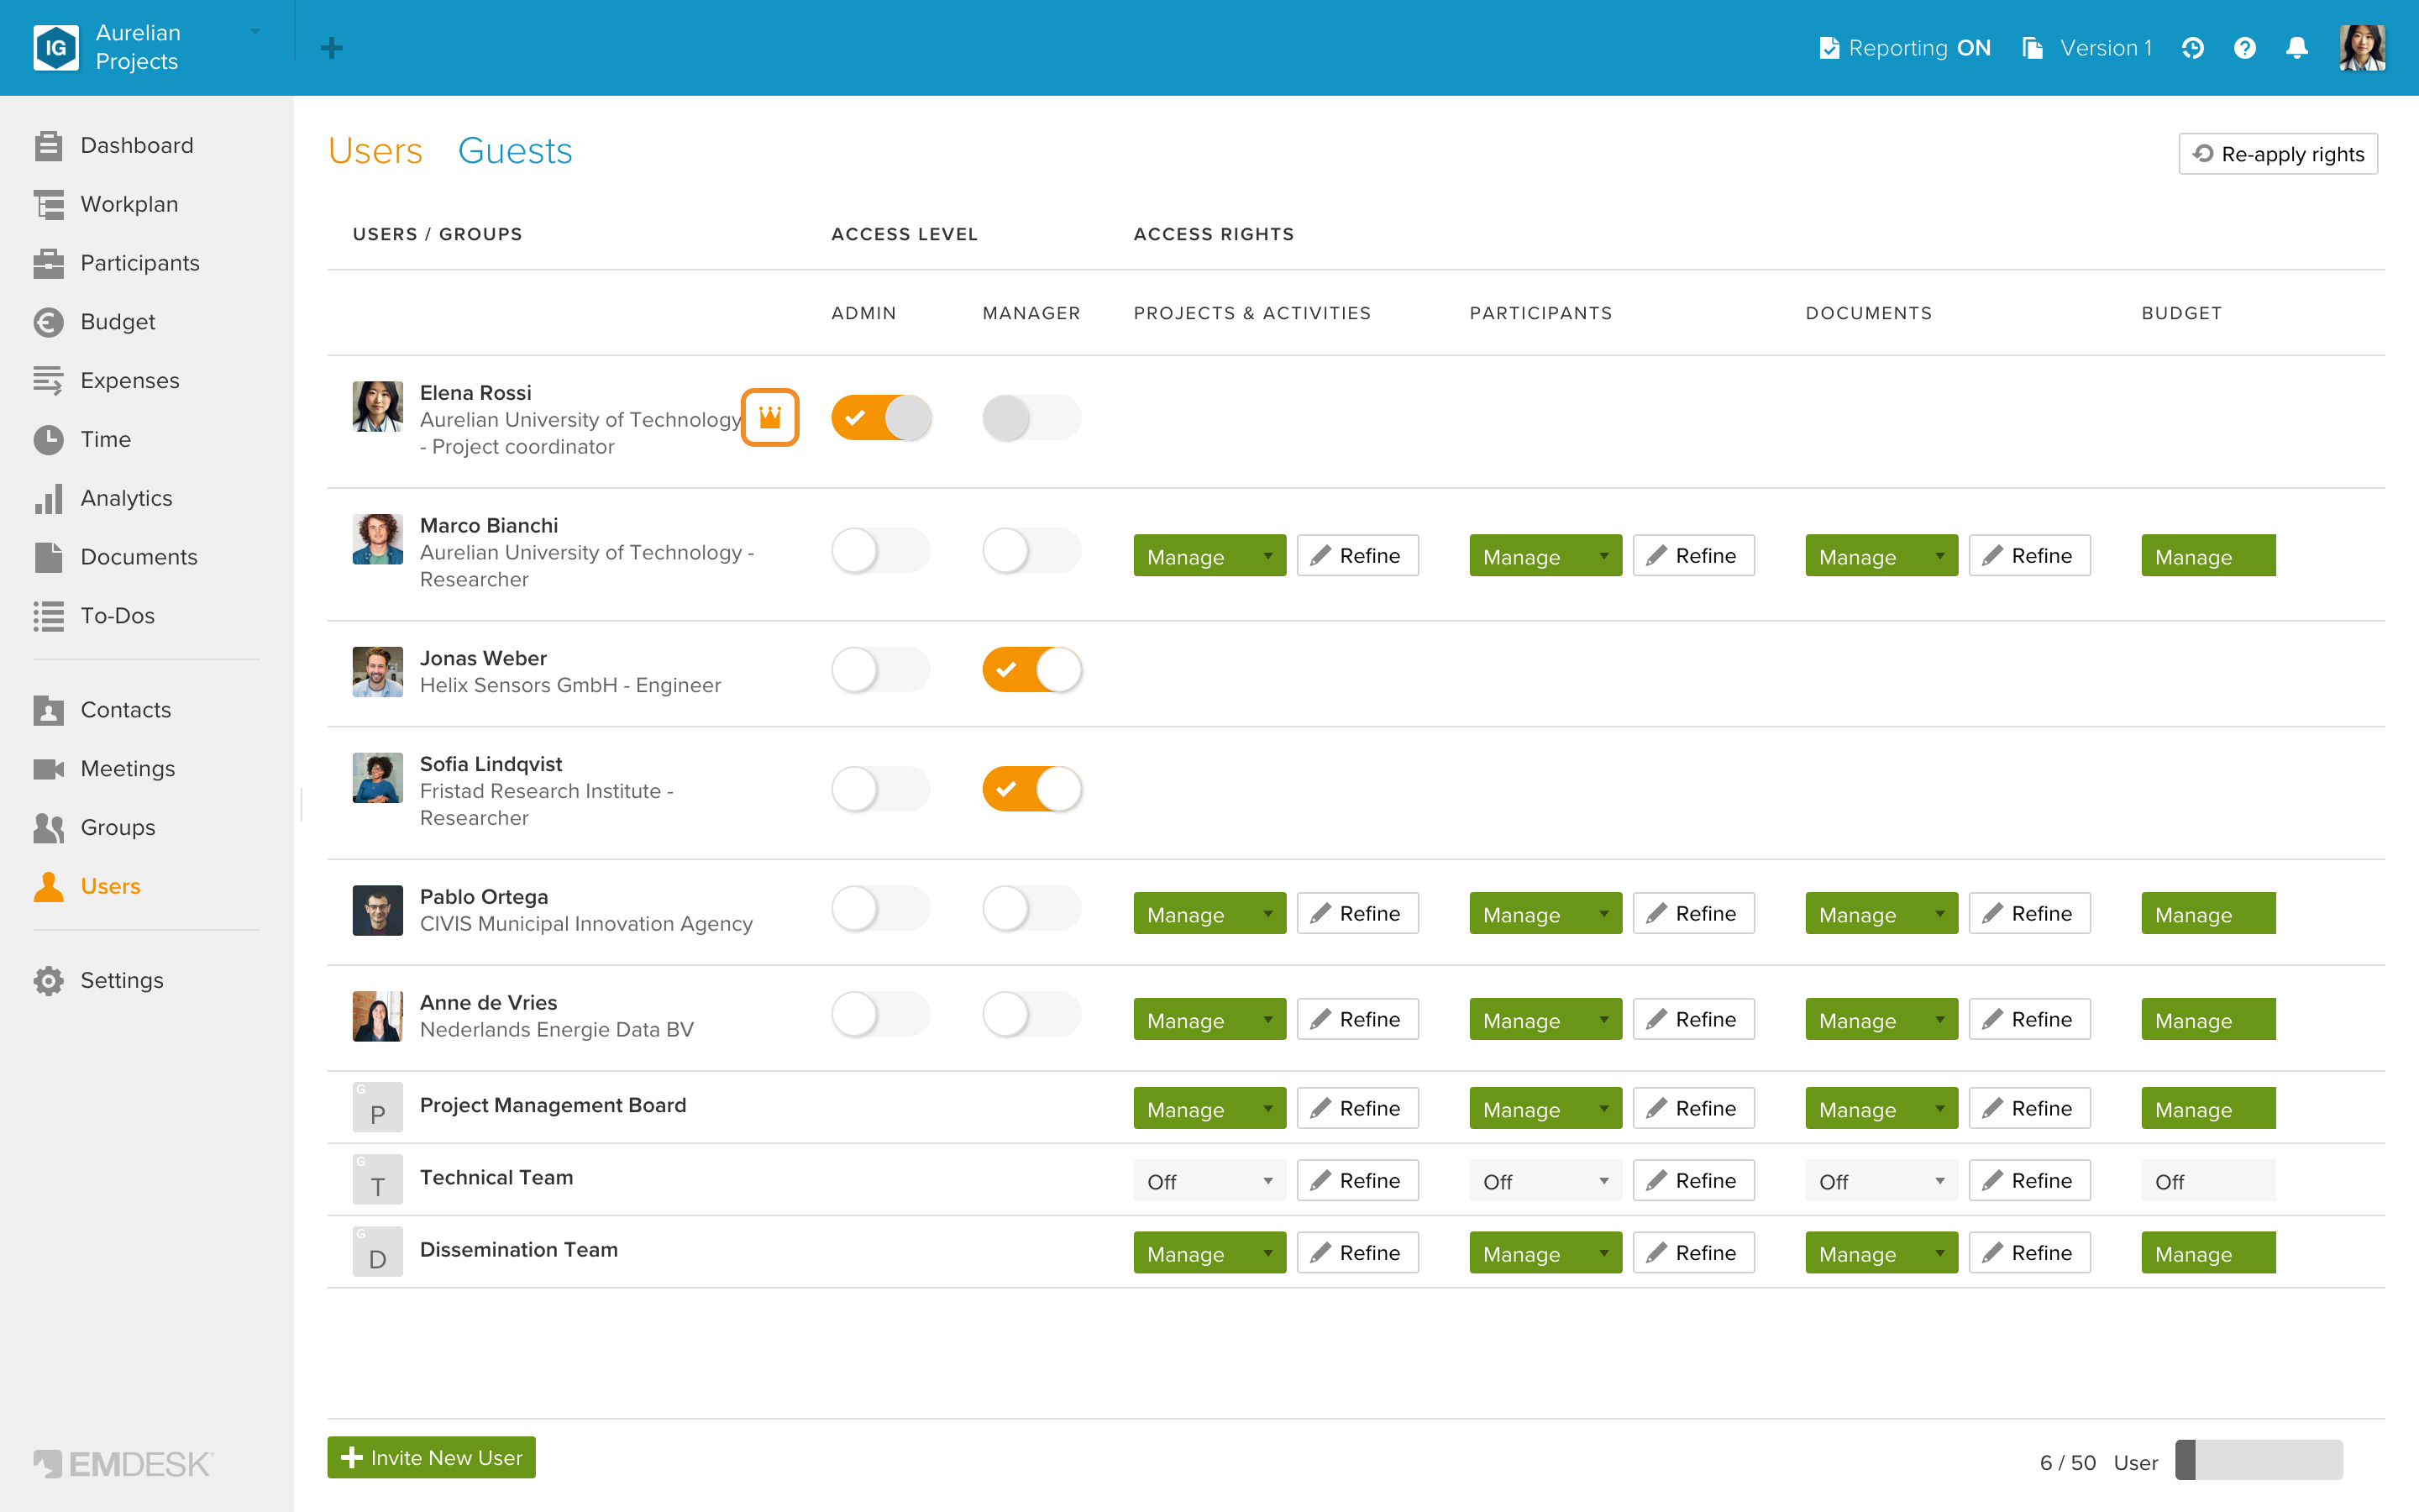Open the version history clock icon
Screen dimensions: 2419x1512
point(2192,48)
